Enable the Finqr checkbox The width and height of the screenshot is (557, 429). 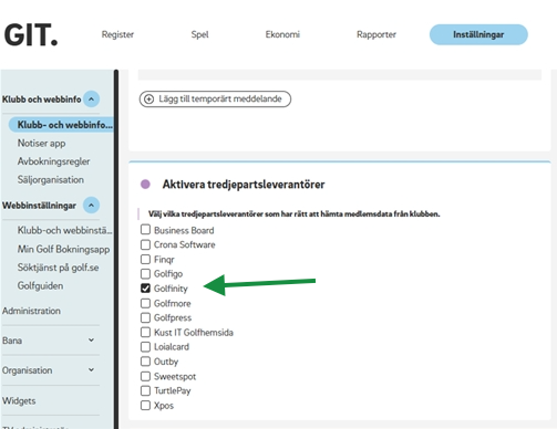coord(145,259)
